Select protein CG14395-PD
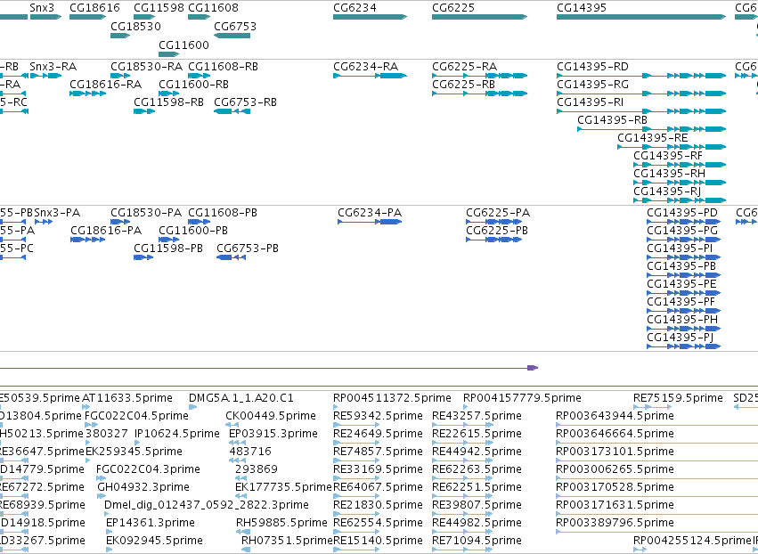Image resolution: width=758 pixels, height=554 pixels. click(682, 213)
